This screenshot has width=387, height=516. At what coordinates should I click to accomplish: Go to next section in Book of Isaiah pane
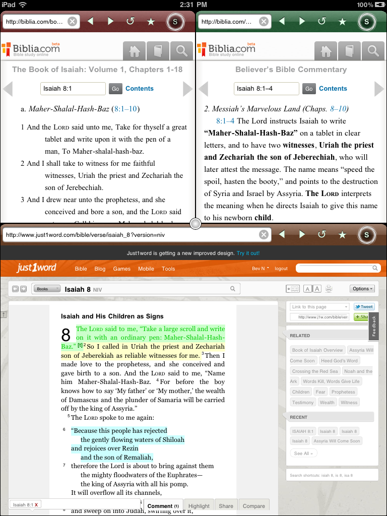click(x=187, y=89)
